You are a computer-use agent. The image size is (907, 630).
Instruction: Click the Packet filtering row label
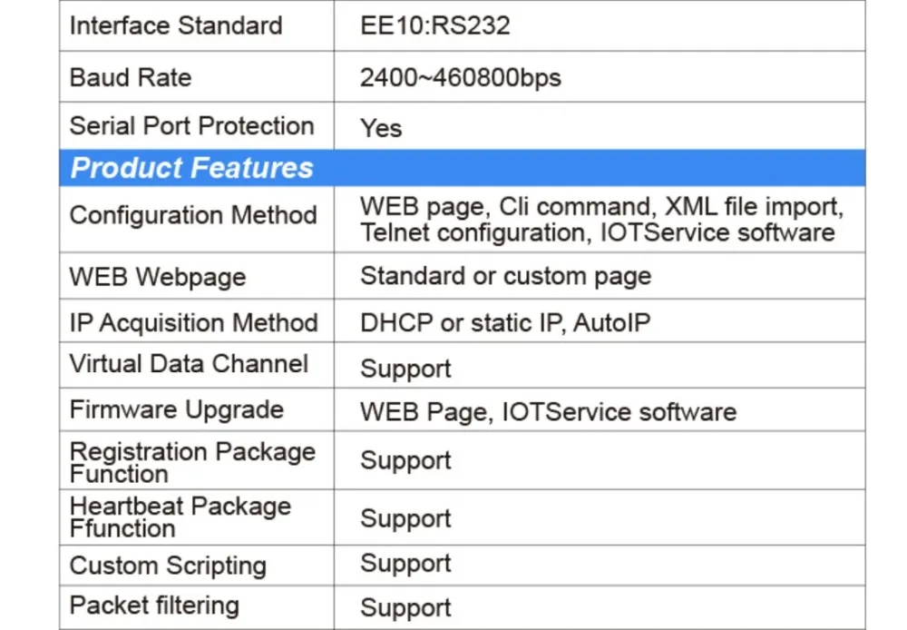(x=154, y=605)
